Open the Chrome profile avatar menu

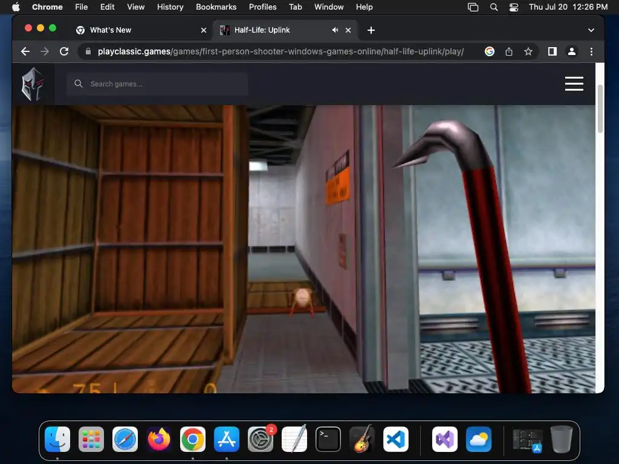[572, 51]
